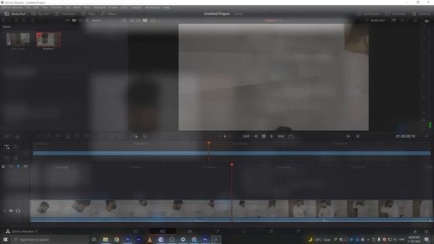
Task: Open Project Manager home icon
Action: [x=414, y=231]
